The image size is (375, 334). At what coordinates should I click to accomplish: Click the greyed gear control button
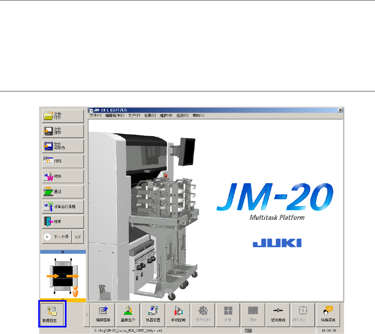[203, 315]
